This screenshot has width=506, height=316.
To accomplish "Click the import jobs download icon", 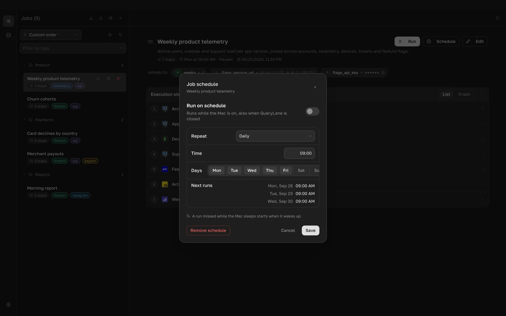I will 91,18.
